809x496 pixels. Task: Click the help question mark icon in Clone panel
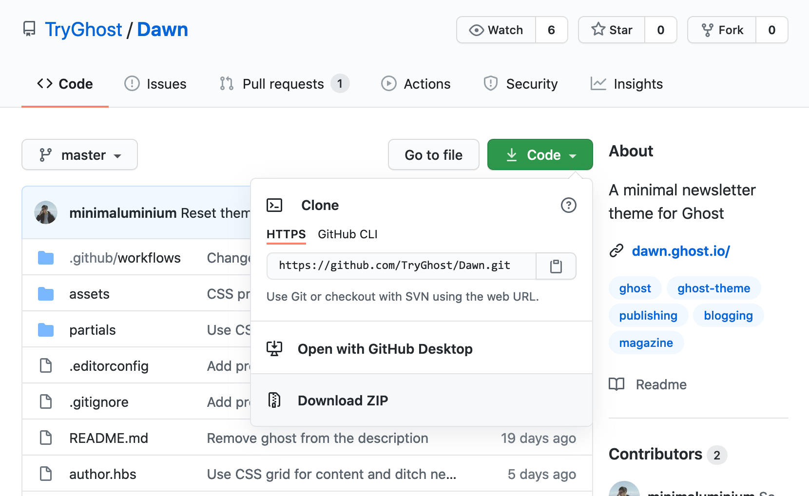(568, 205)
